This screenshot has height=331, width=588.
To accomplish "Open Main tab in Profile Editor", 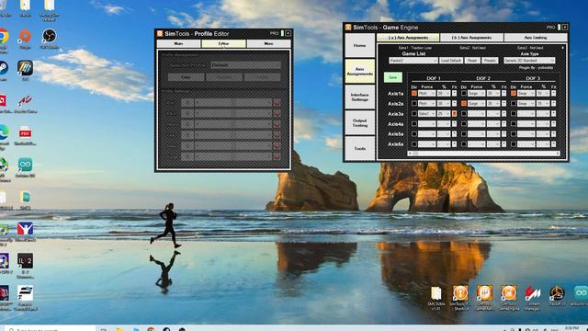I will click(178, 44).
